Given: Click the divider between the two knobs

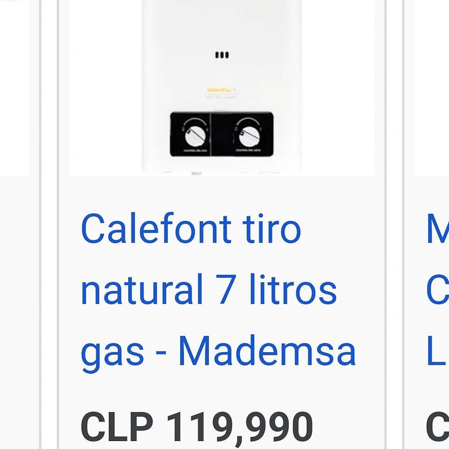Looking at the screenshot, I should pos(211,134).
